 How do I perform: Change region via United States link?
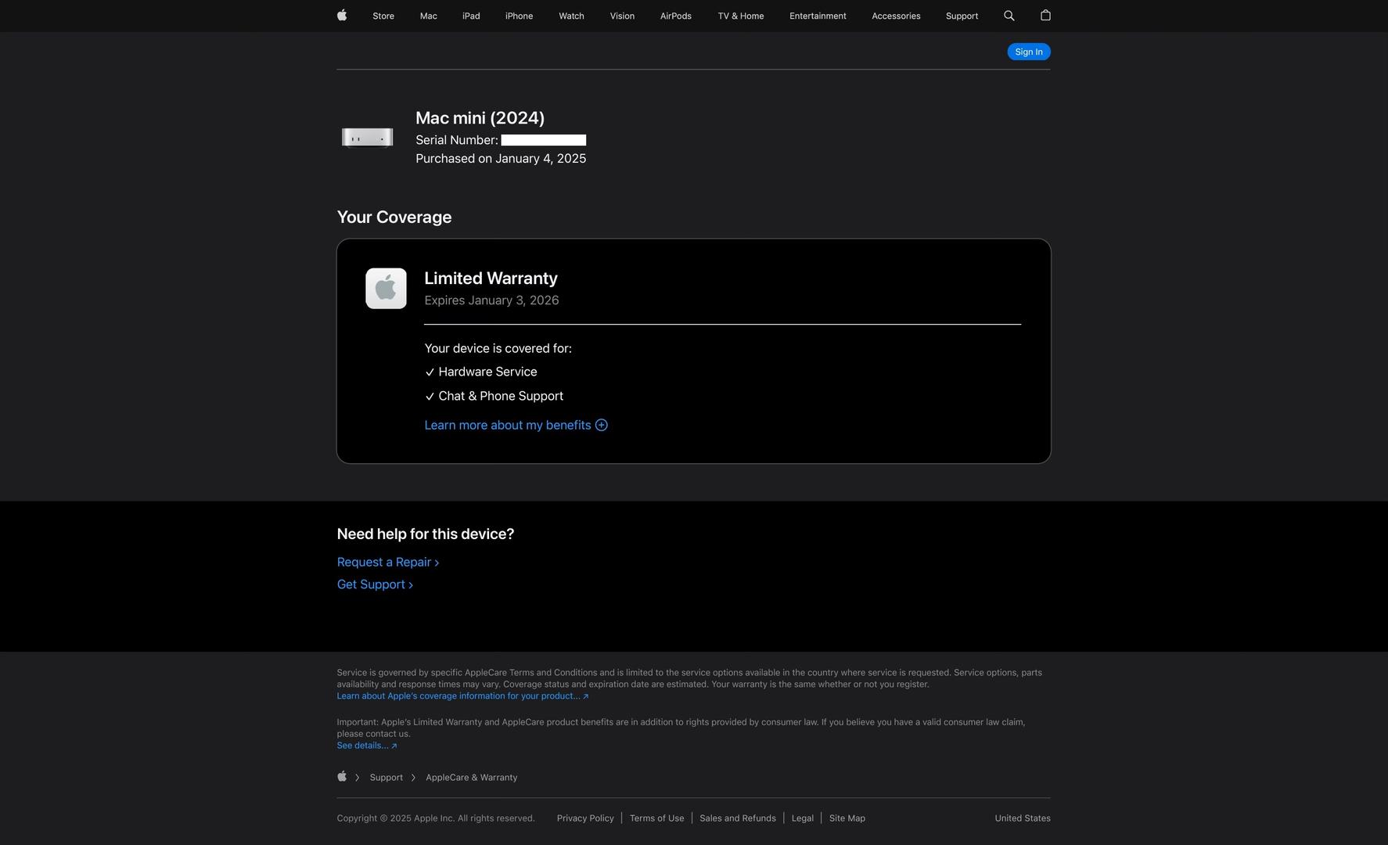(x=1023, y=818)
